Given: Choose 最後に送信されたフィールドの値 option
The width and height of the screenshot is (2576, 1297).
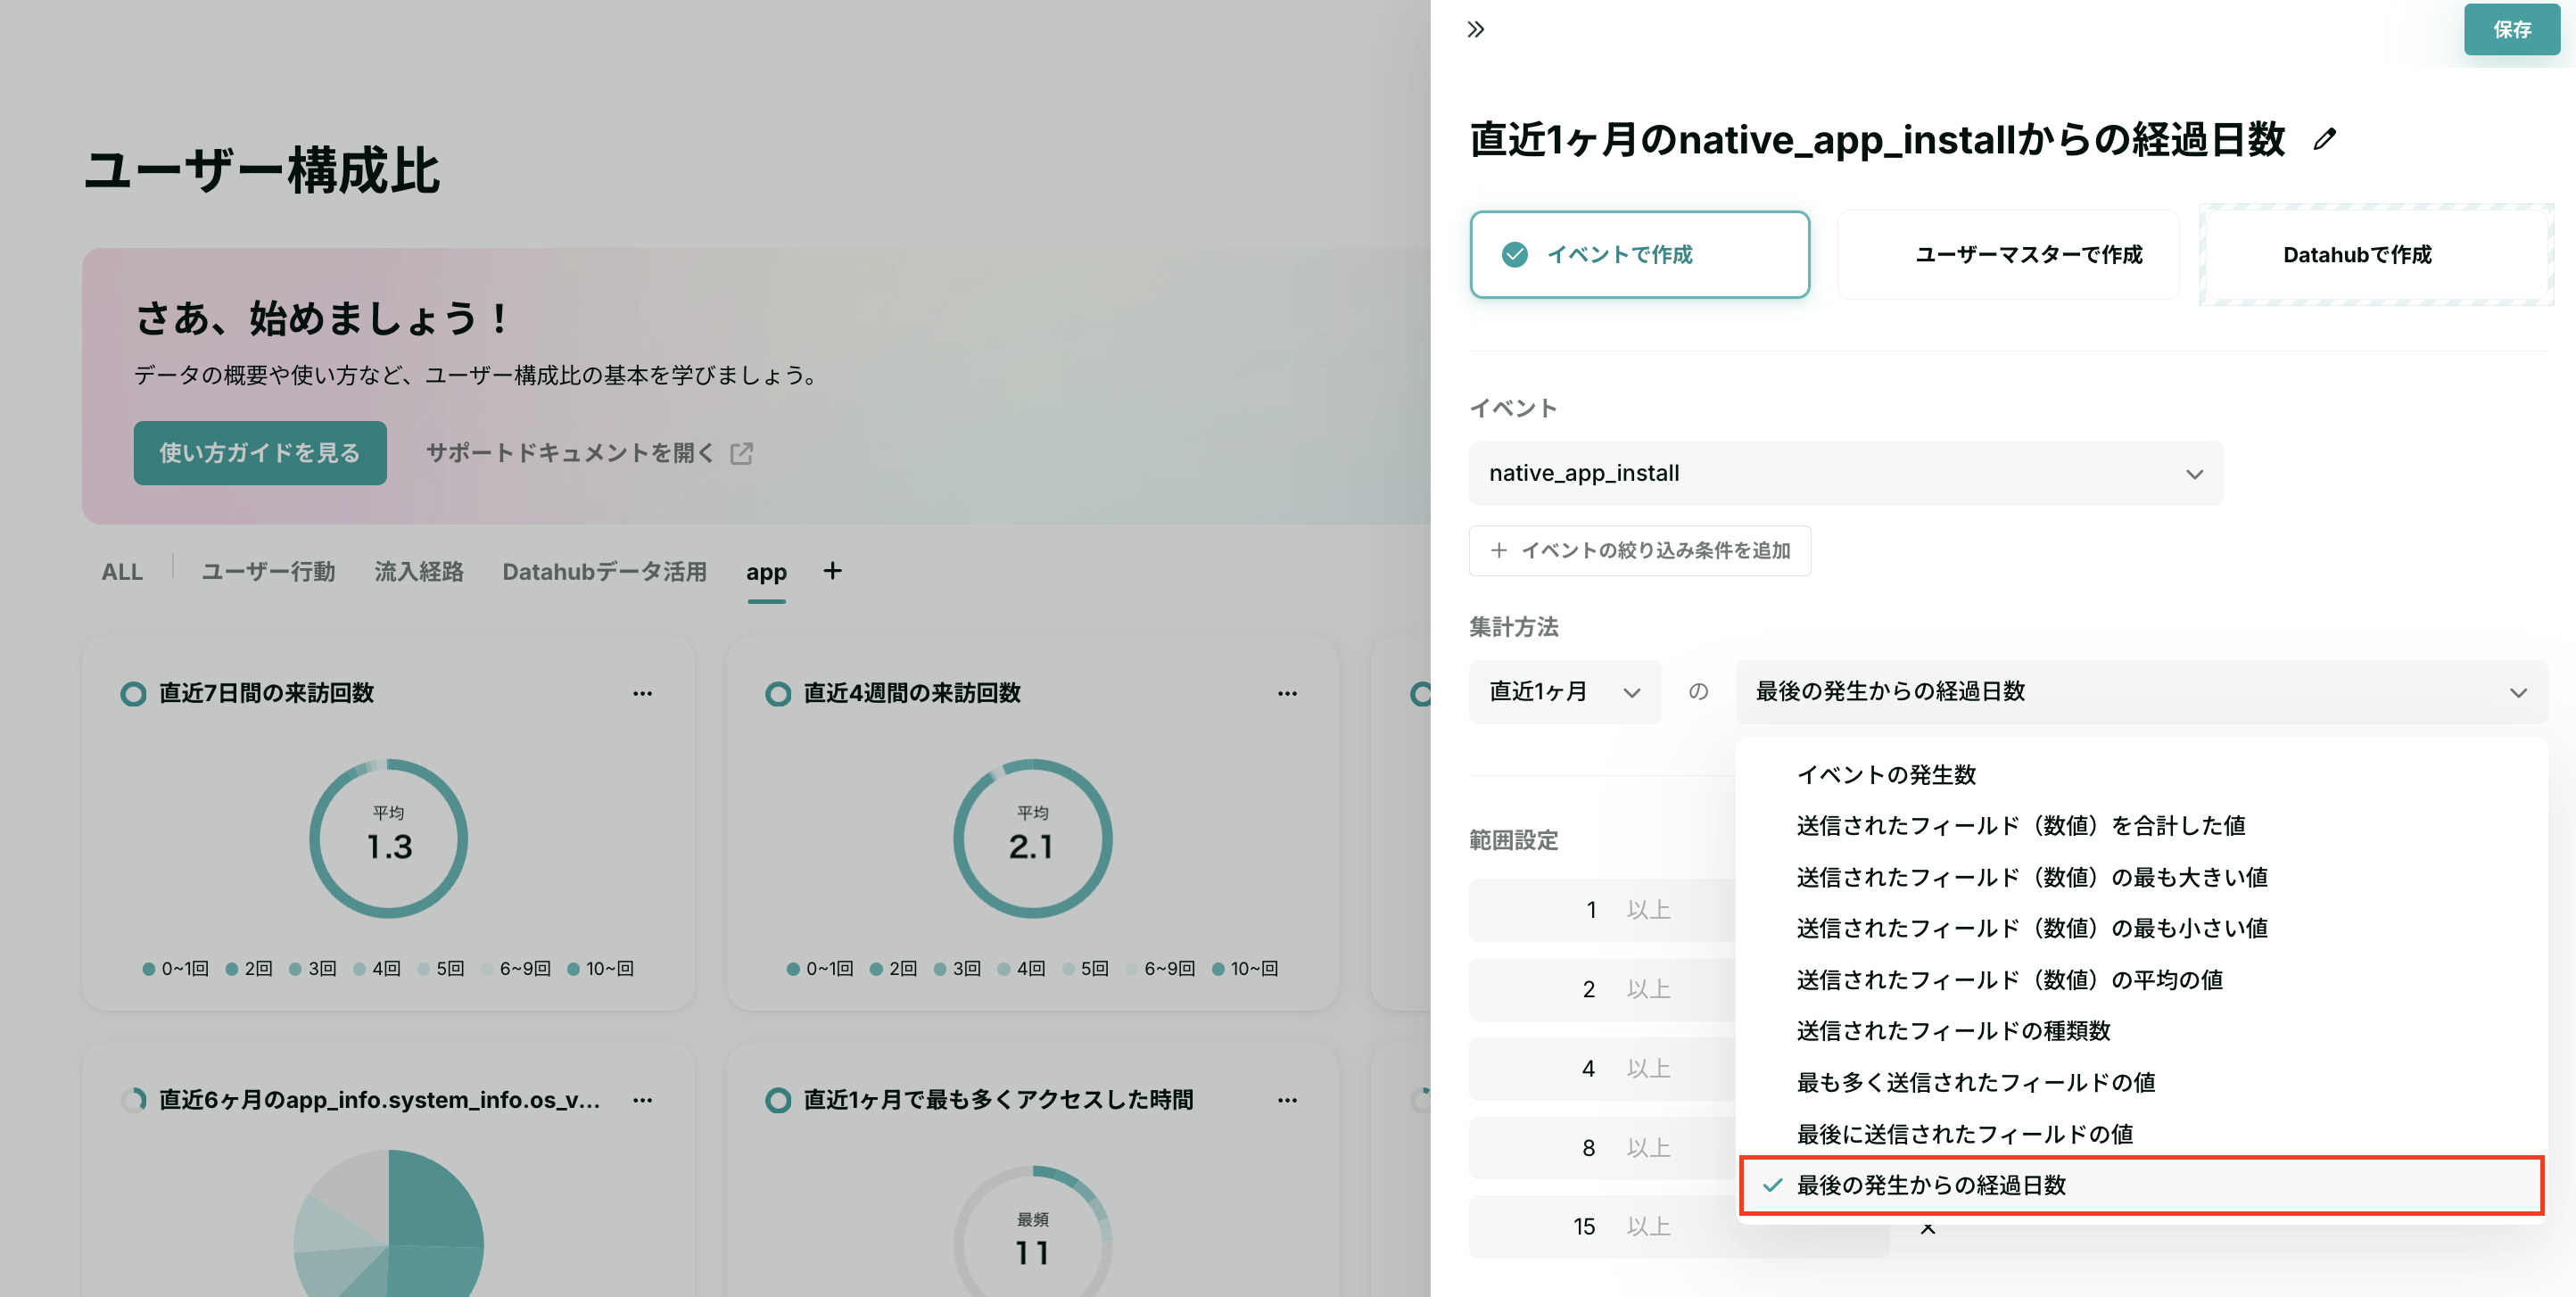Looking at the screenshot, I should (2141, 1134).
